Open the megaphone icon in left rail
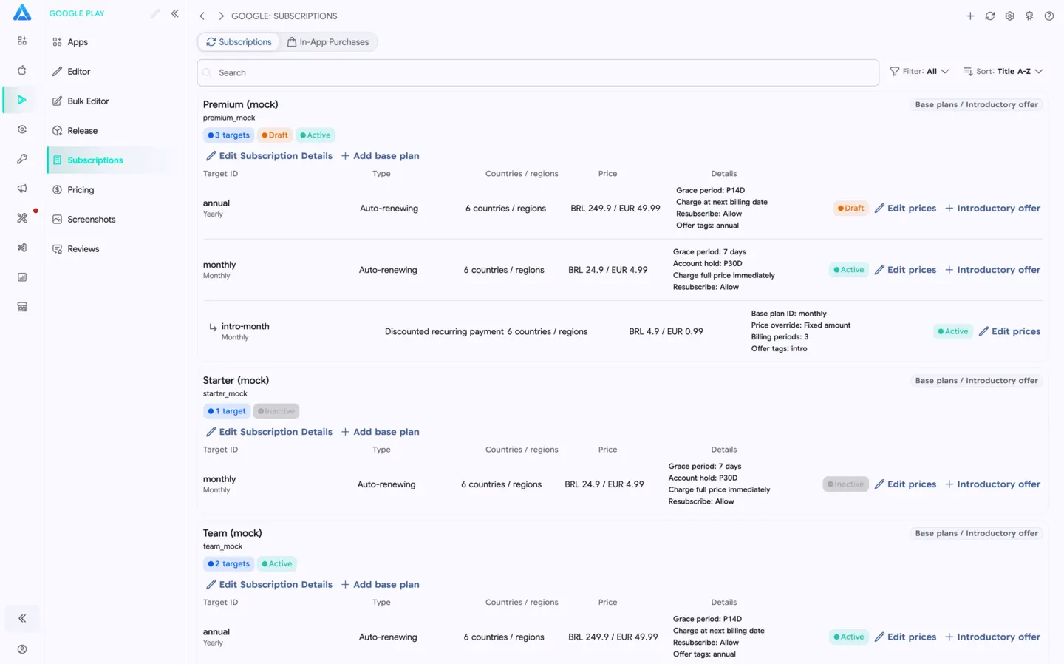 (x=22, y=189)
